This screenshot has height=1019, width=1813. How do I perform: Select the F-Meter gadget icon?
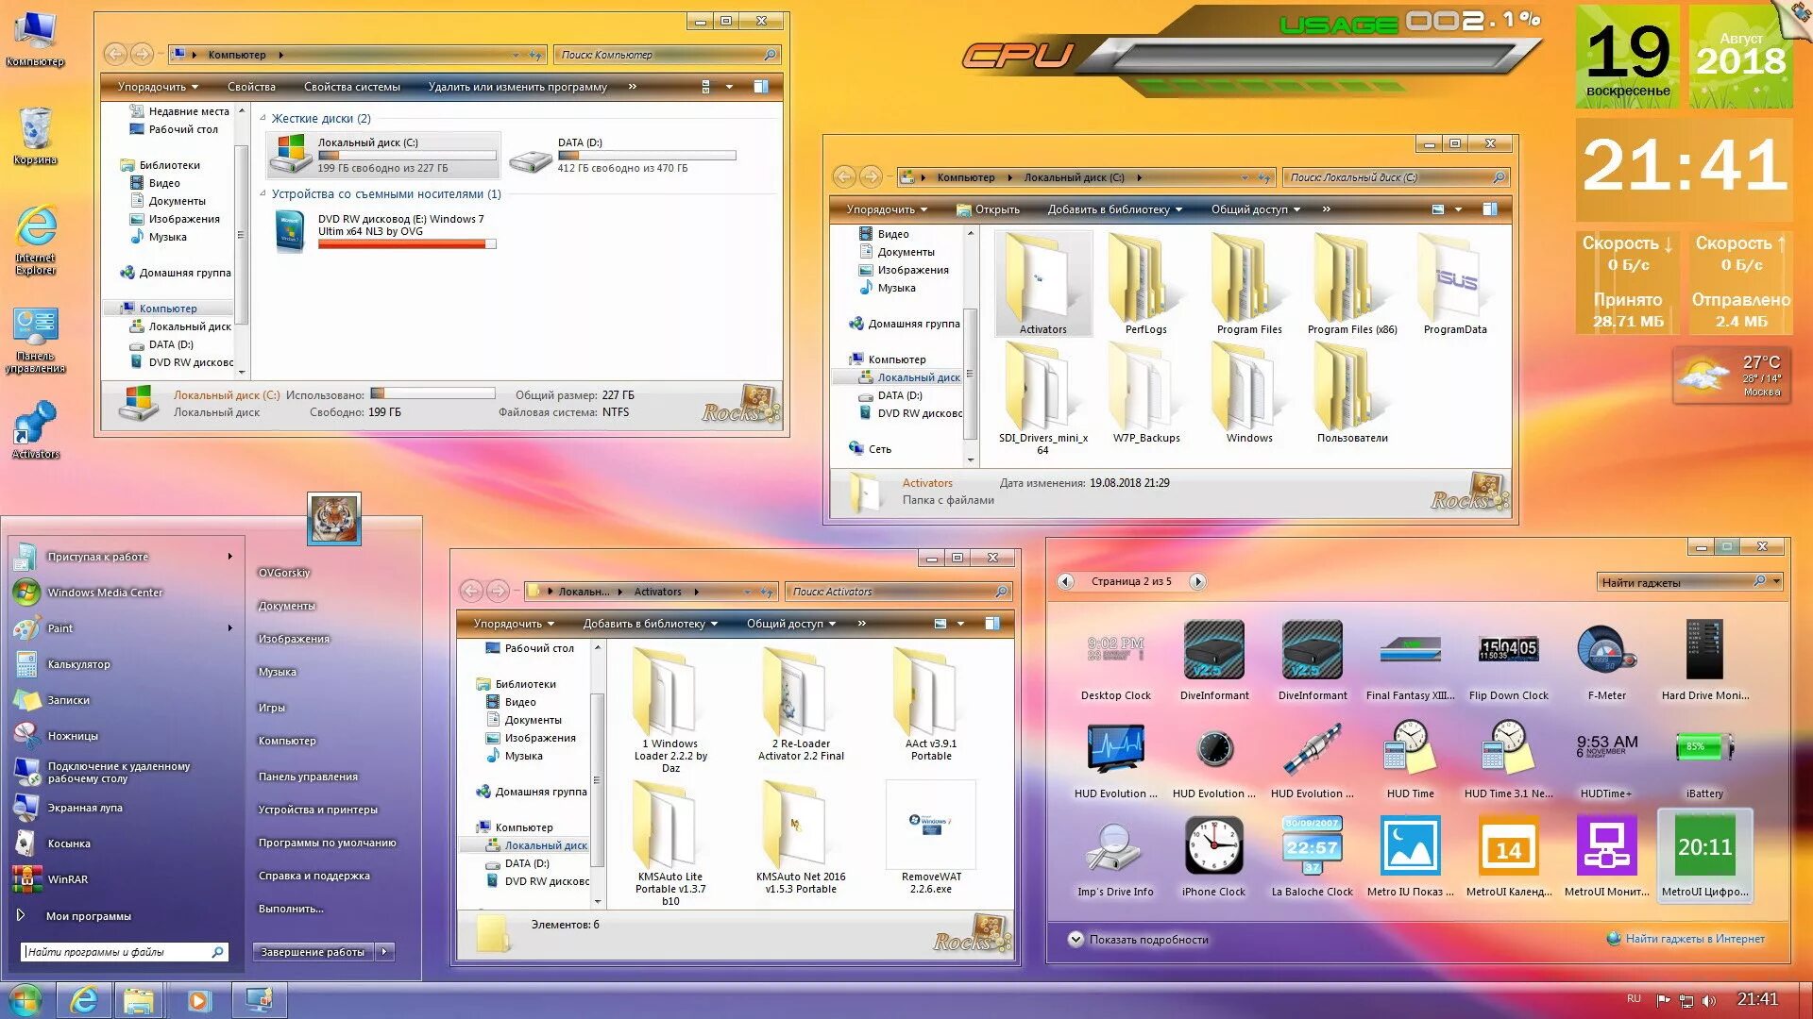1605,651
